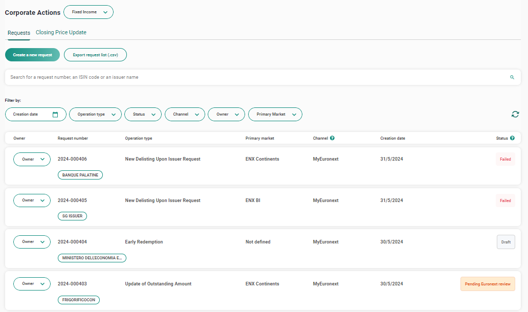Click Update of Outstanding Amount text
Viewport: 528px width, 312px height.
tap(158, 284)
